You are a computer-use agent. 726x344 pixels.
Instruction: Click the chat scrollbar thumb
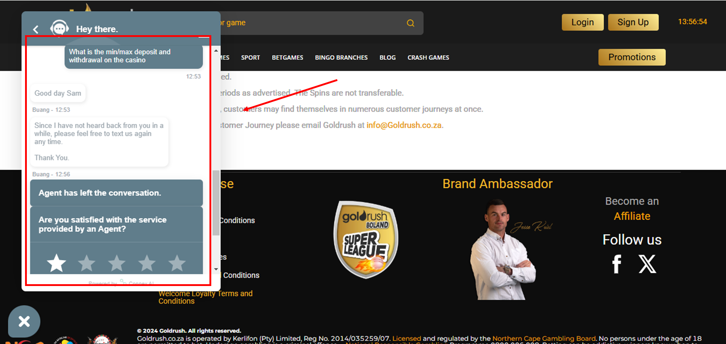click(216, 203)
